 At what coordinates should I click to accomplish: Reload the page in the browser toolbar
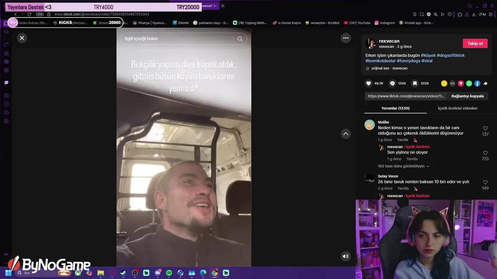click(29, 14)
